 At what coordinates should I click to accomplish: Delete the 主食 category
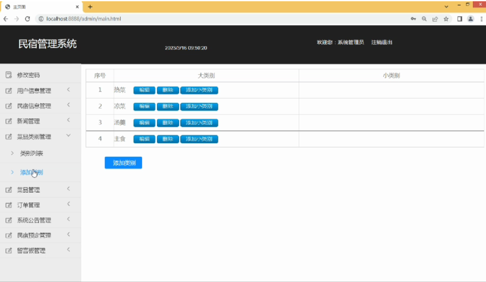[168, 139]
